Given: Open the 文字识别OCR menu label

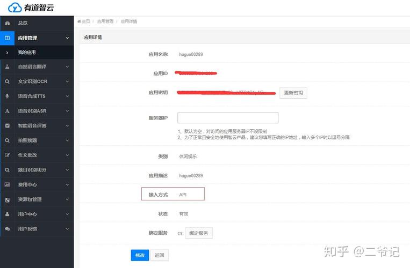Looking at the screenshot, I should click(x=33, y=81).
